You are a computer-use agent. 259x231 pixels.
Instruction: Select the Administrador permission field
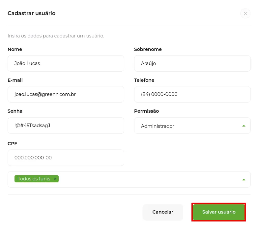(192, 126)
